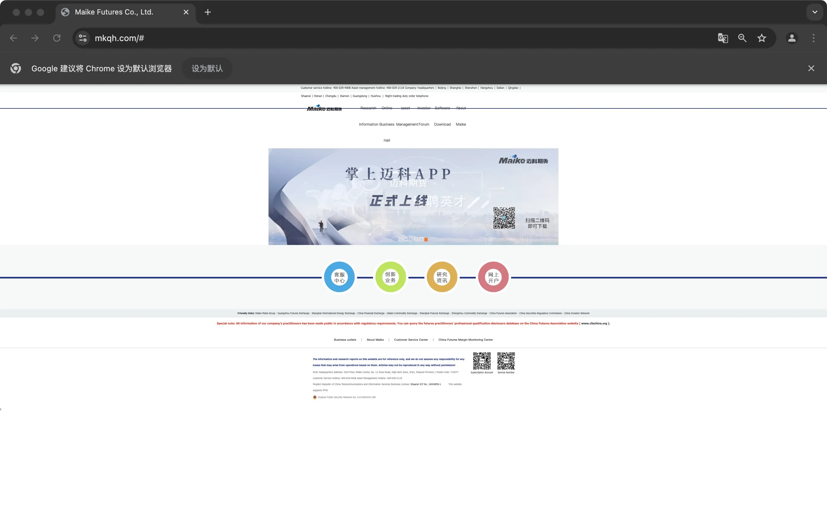Close the Maike Futures Co., Ltd. tab
This screenshot has height=531, width=827.
point(186,12)
